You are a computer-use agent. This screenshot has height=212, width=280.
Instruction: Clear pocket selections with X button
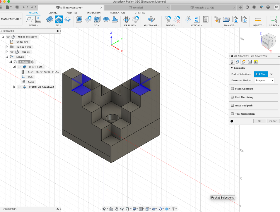(x=272, y=74)
